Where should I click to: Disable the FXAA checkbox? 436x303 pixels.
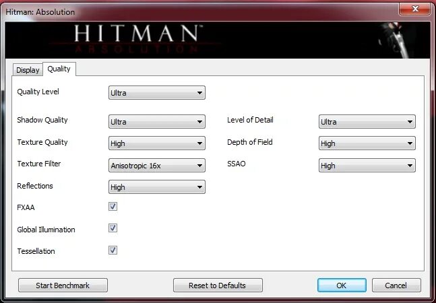click(113, 206)
